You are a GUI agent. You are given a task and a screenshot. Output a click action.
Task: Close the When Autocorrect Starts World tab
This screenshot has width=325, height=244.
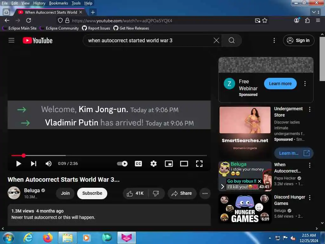(x=81, y=12)
